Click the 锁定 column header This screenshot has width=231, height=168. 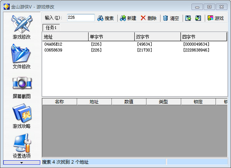[198, 102]
